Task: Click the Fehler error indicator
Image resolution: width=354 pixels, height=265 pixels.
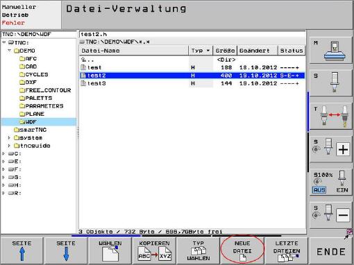Action: point(13,23)
